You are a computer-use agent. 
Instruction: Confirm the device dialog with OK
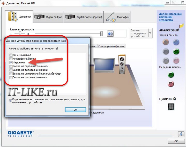coord(76,110)
